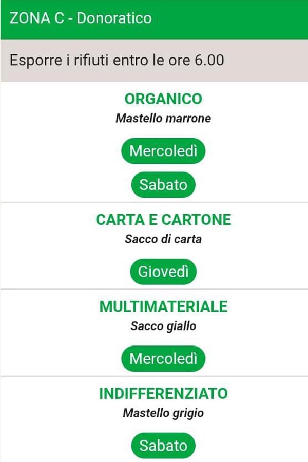The height and width of the screenshot is (462, 308).
Task: Click the 'ZONA C' text in header
Action: tap(36, 18)
